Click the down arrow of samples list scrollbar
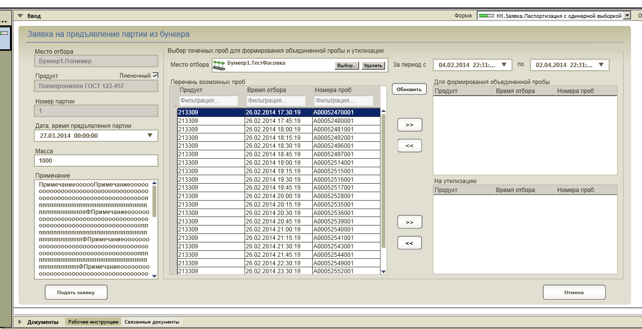 pyautogui.click(x=383, y=271)
